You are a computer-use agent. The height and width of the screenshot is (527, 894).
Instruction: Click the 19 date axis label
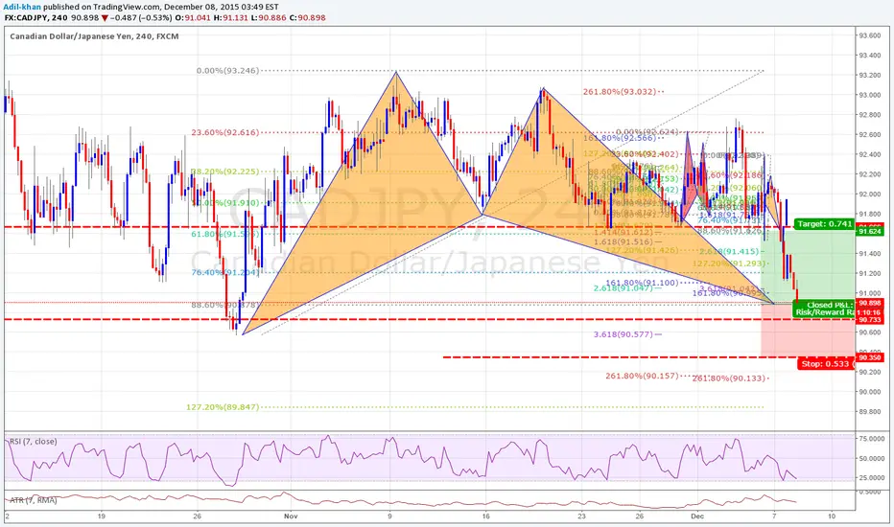click(102, 516)
